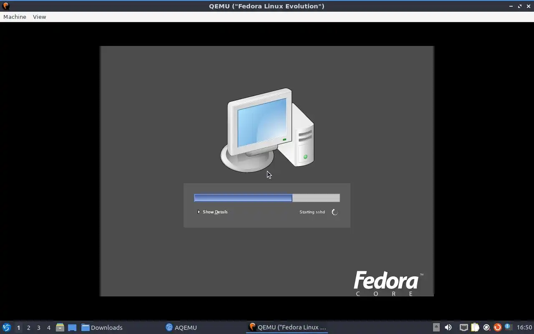Click the notification tray icon beside the clock
The height and width of the screenshot is (334, 534).
click(x=508, y=327)
